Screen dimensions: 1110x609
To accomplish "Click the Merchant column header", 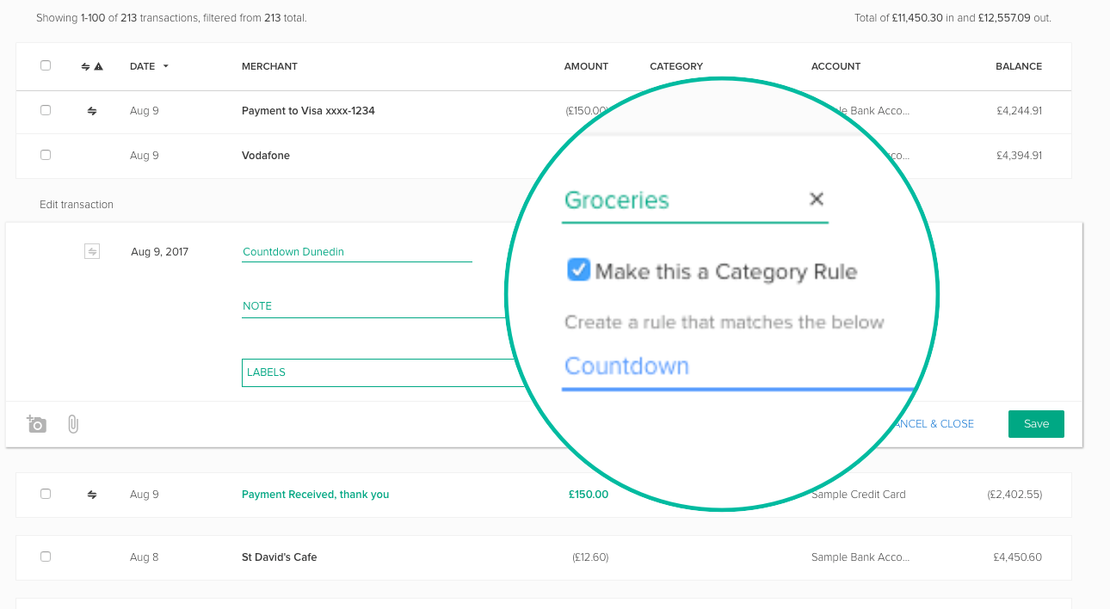I will pyautogui.click(x=269, y=66).
